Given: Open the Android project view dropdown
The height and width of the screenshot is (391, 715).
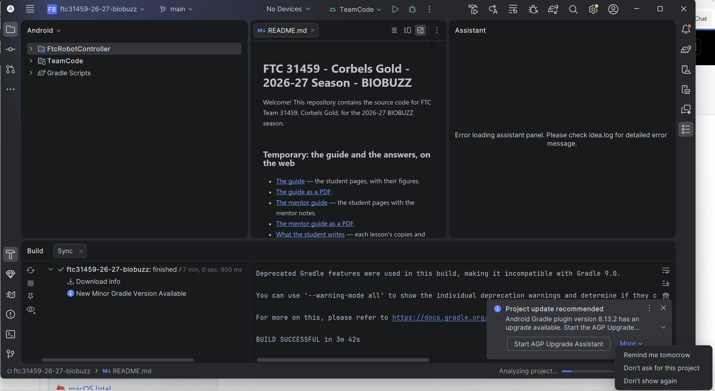Looking at the screenshot, I should (44, 31).
